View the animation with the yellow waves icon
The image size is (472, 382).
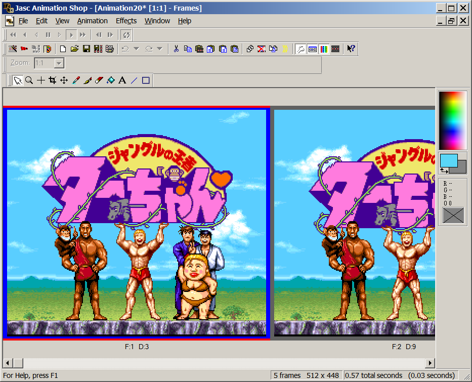point(285,49)
